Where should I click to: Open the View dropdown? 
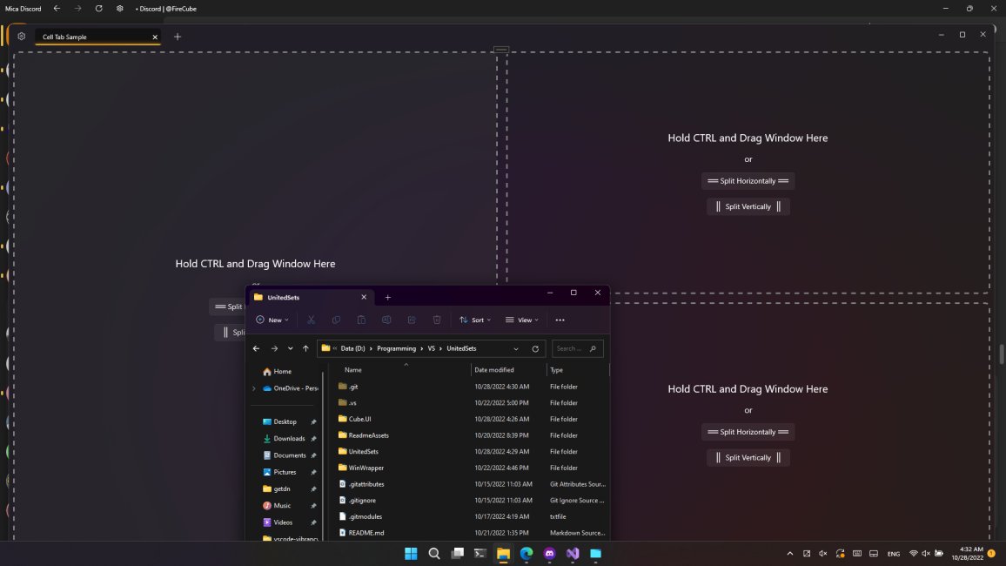[x=523, y=320]
